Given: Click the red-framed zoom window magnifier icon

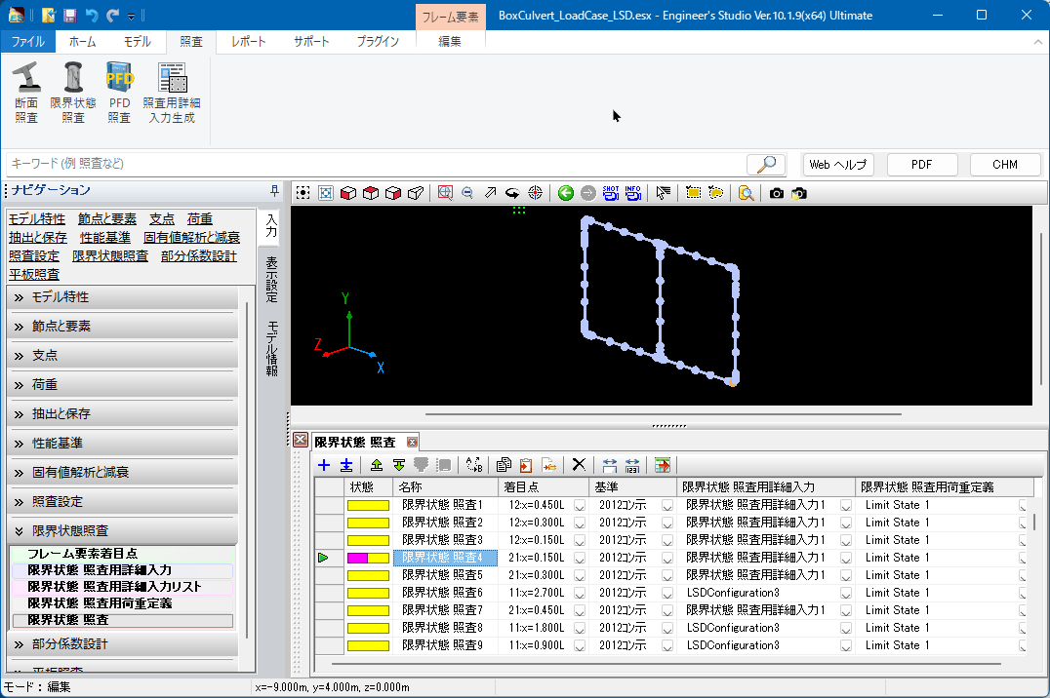Looking at the screenshot, I should 445,193.
